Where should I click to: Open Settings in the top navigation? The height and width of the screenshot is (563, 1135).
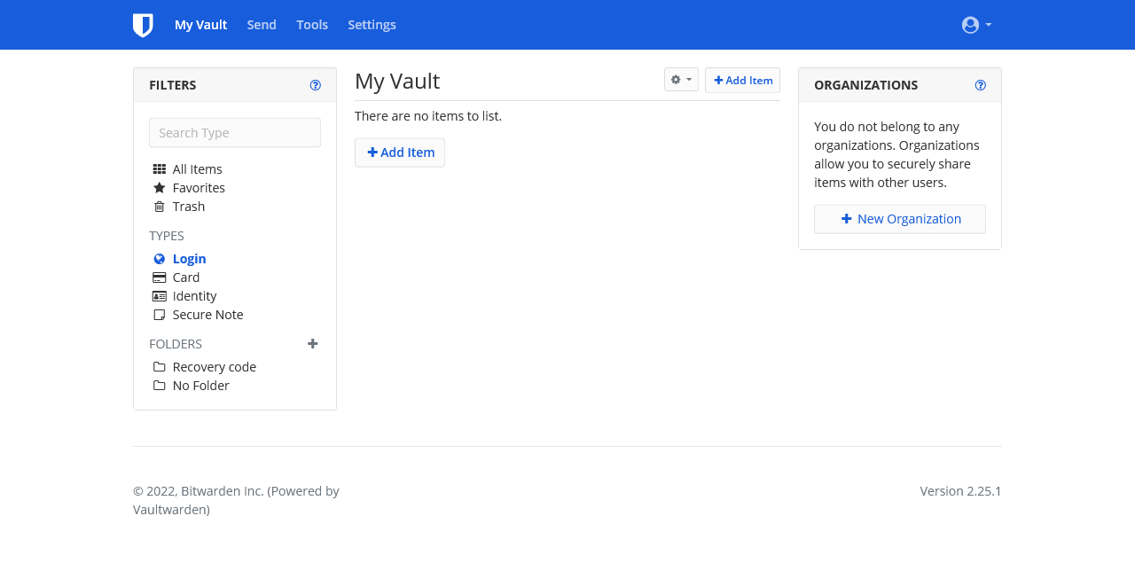point(372,25)
